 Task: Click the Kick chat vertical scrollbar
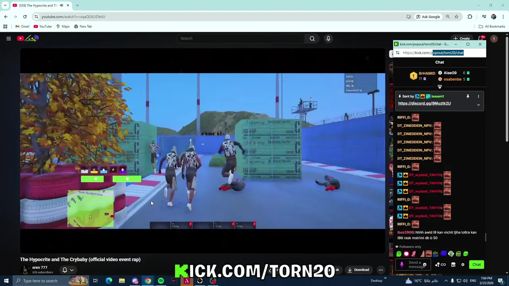[485, 238]
